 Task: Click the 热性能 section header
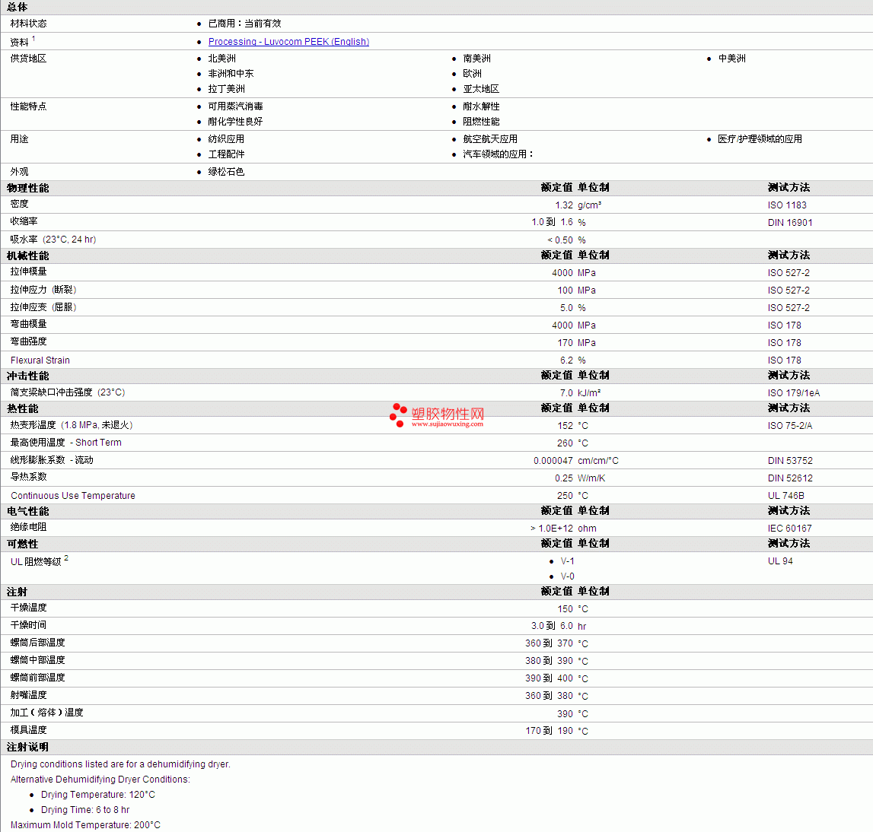point(22,408)
